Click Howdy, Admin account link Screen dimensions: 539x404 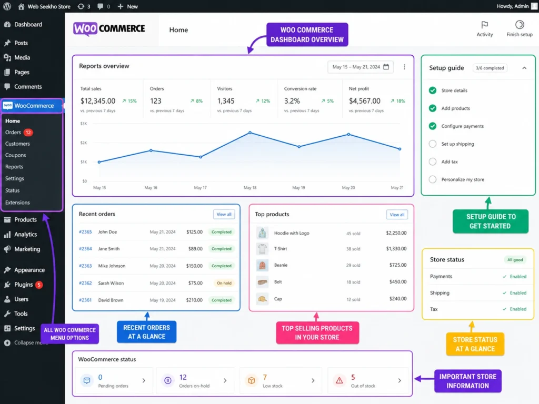(513, 6)
